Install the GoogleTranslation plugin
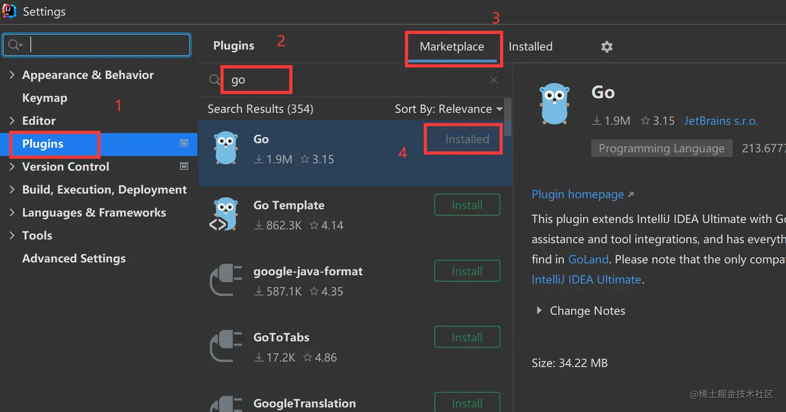786x412 pixels. point(467,402)
